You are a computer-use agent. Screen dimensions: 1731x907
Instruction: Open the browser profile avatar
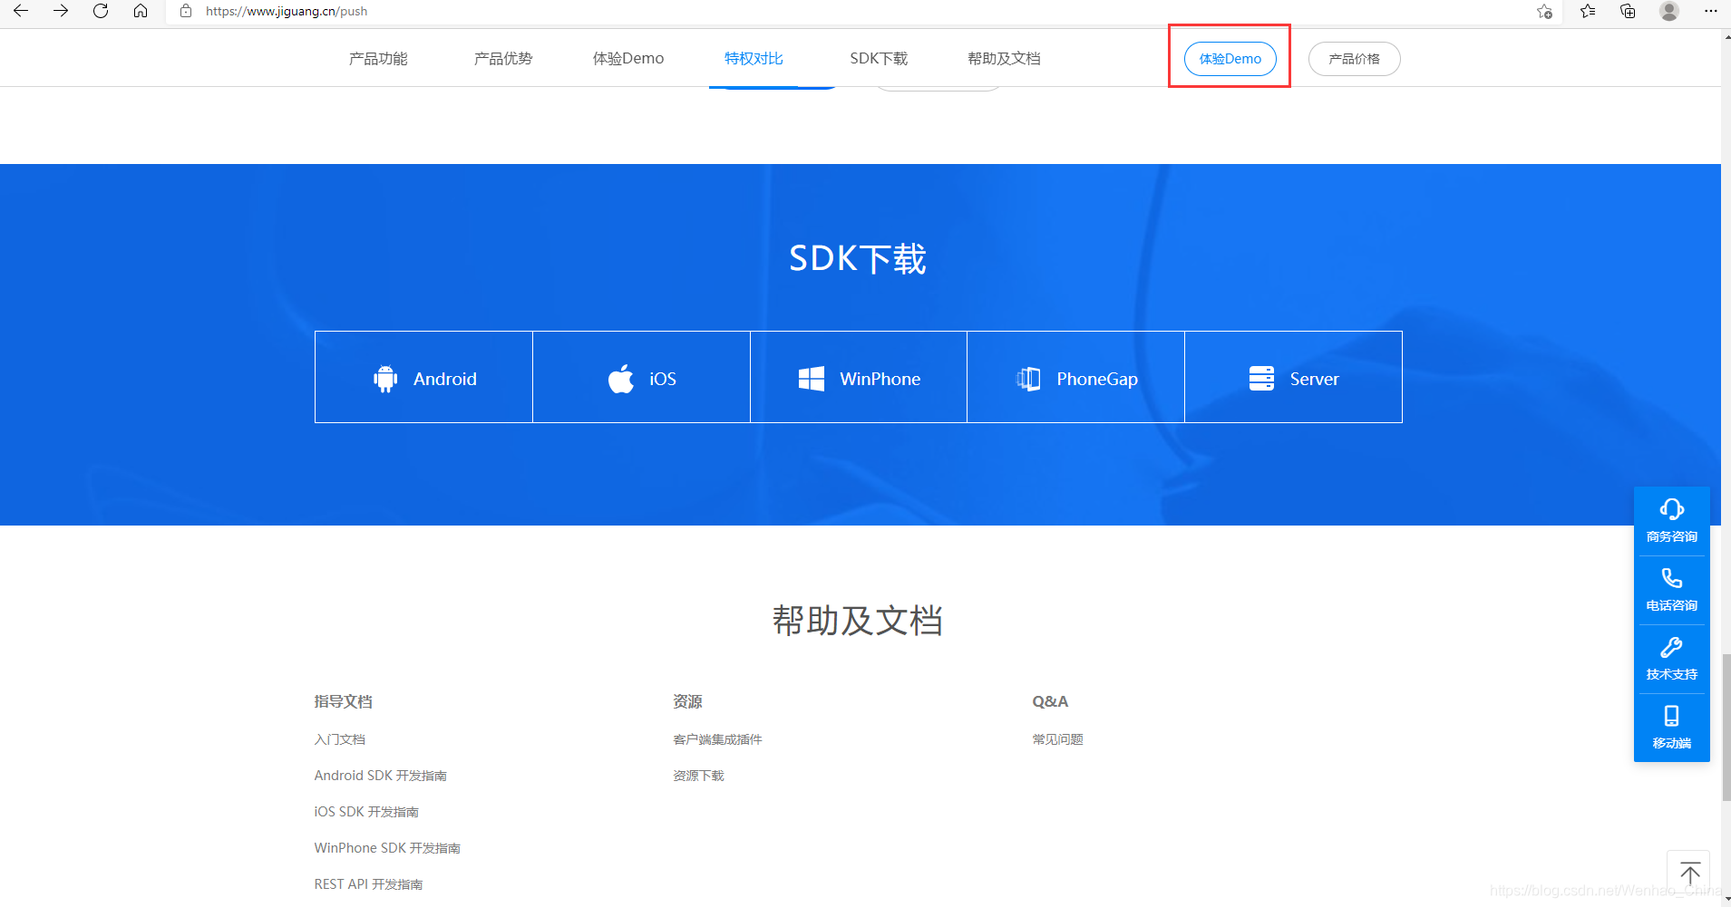pyautogui.click(x=1669, y=11)
